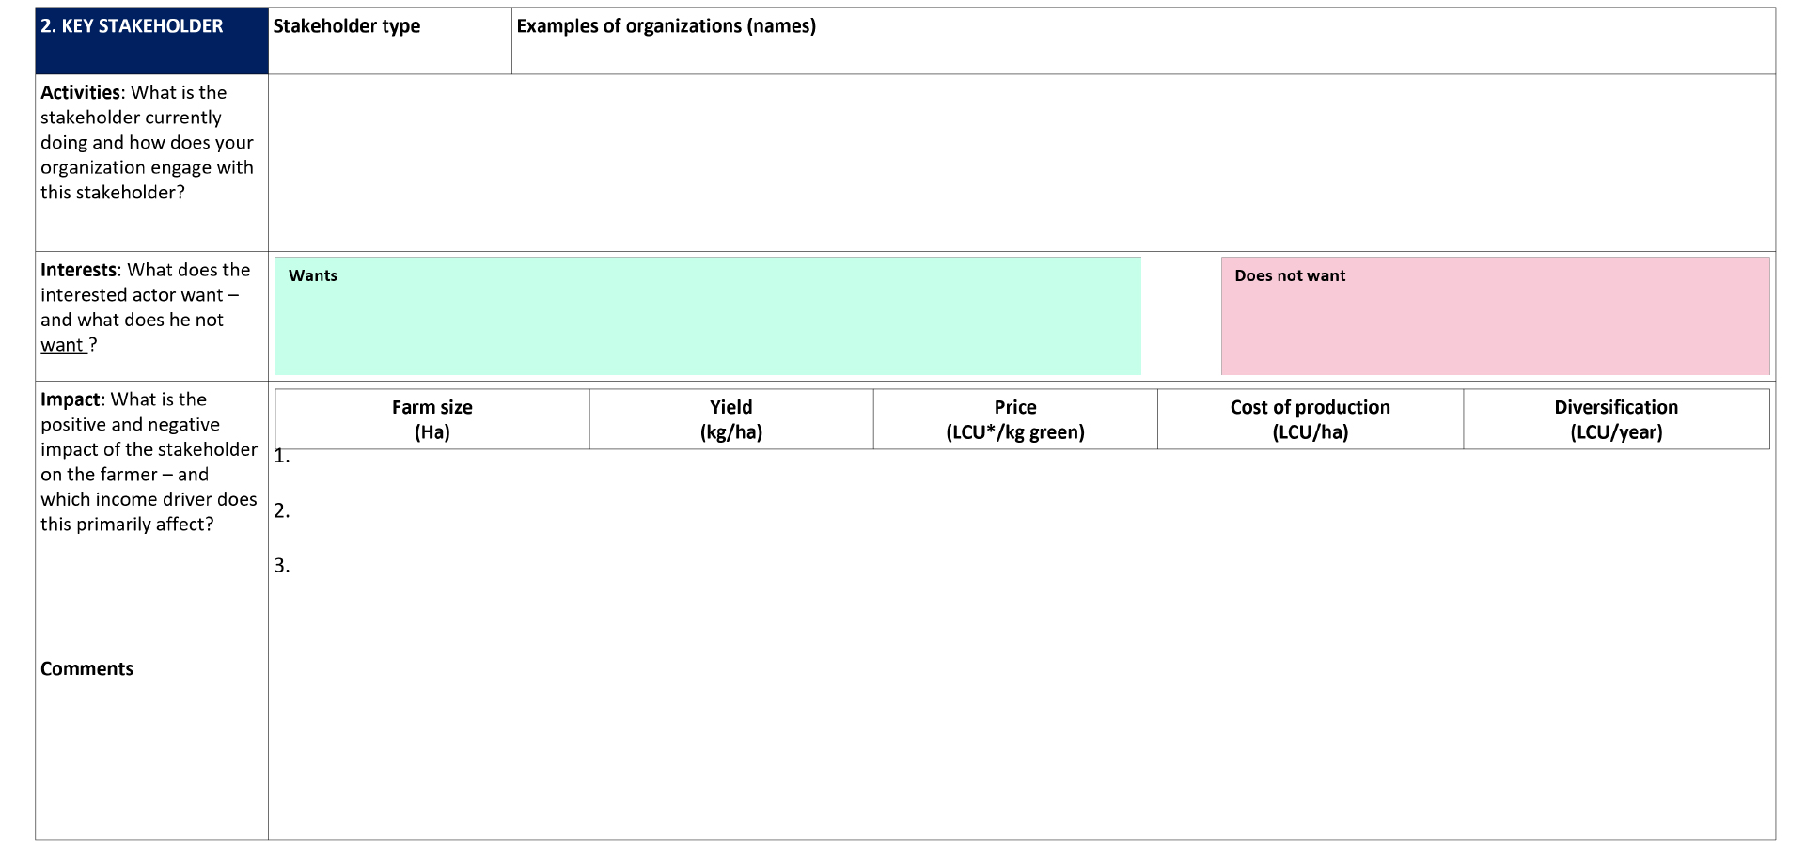Click inside the green Wants box
This screenshot has width=1805, height=846.
pos(707,324)
